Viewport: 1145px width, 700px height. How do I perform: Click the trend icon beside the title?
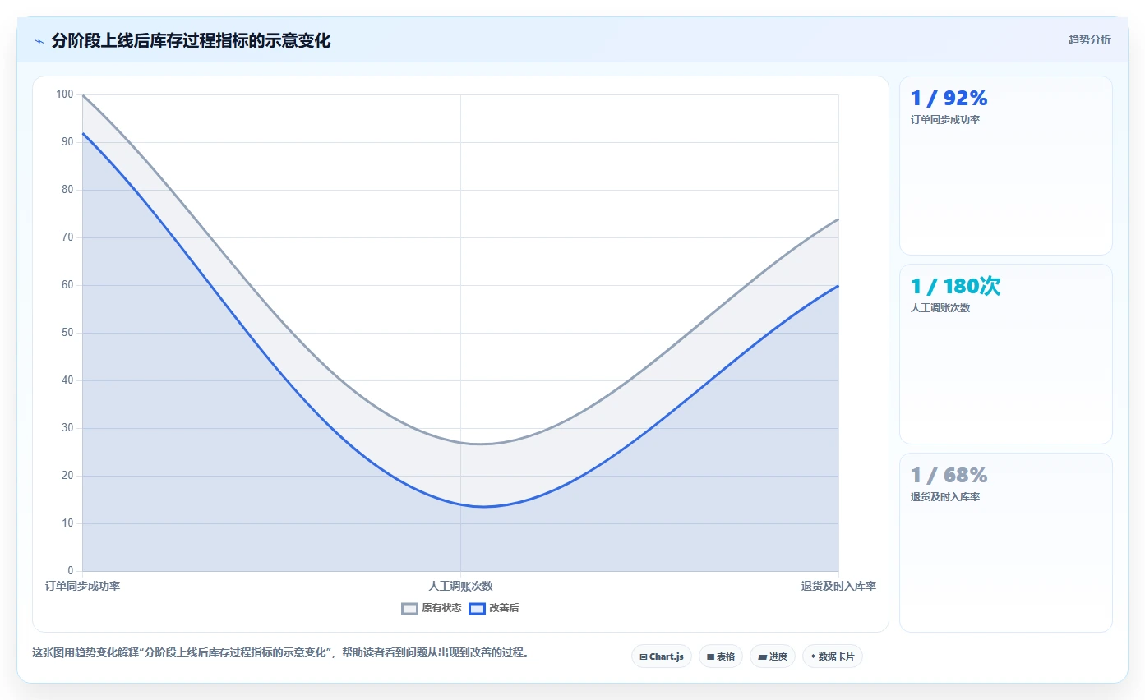[39, 41]
